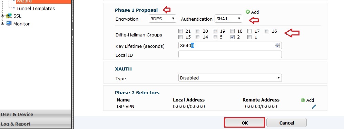Open the Encryption 3DES dropdown
The width and height of the screenshot is (344, 129).
click(163, 19)
